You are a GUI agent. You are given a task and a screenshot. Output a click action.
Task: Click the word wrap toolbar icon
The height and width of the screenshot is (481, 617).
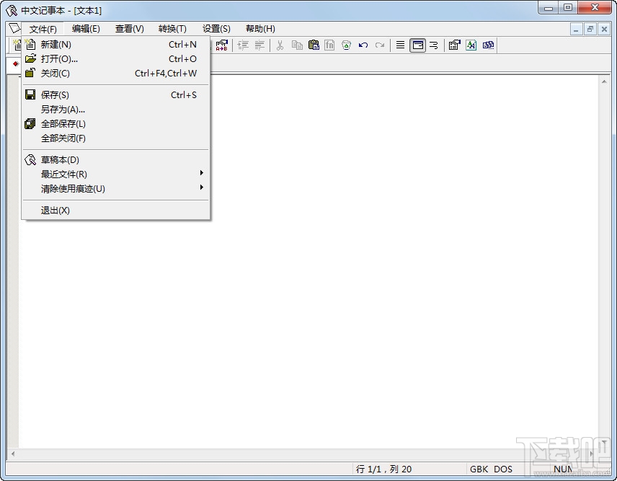tap(434, 45)
